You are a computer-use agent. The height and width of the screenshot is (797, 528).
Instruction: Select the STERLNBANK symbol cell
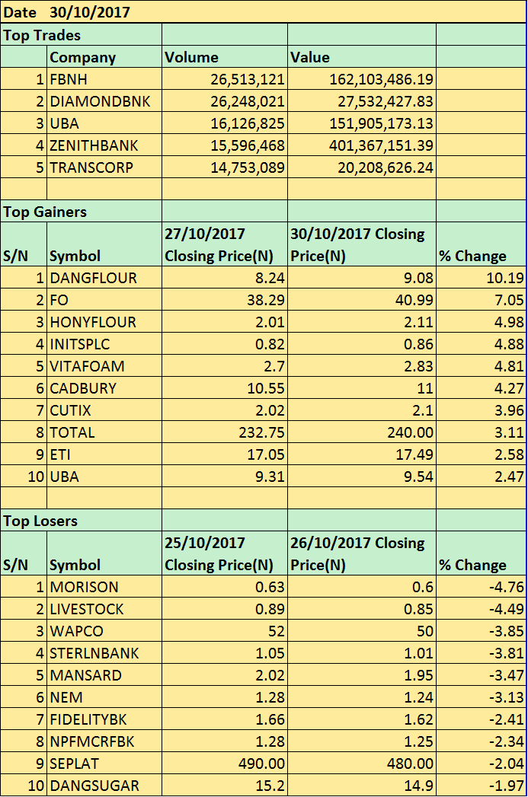tap(104, 653)
